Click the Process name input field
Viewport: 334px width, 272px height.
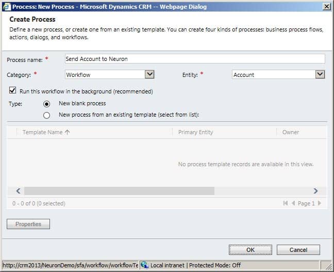coord(195,59)
